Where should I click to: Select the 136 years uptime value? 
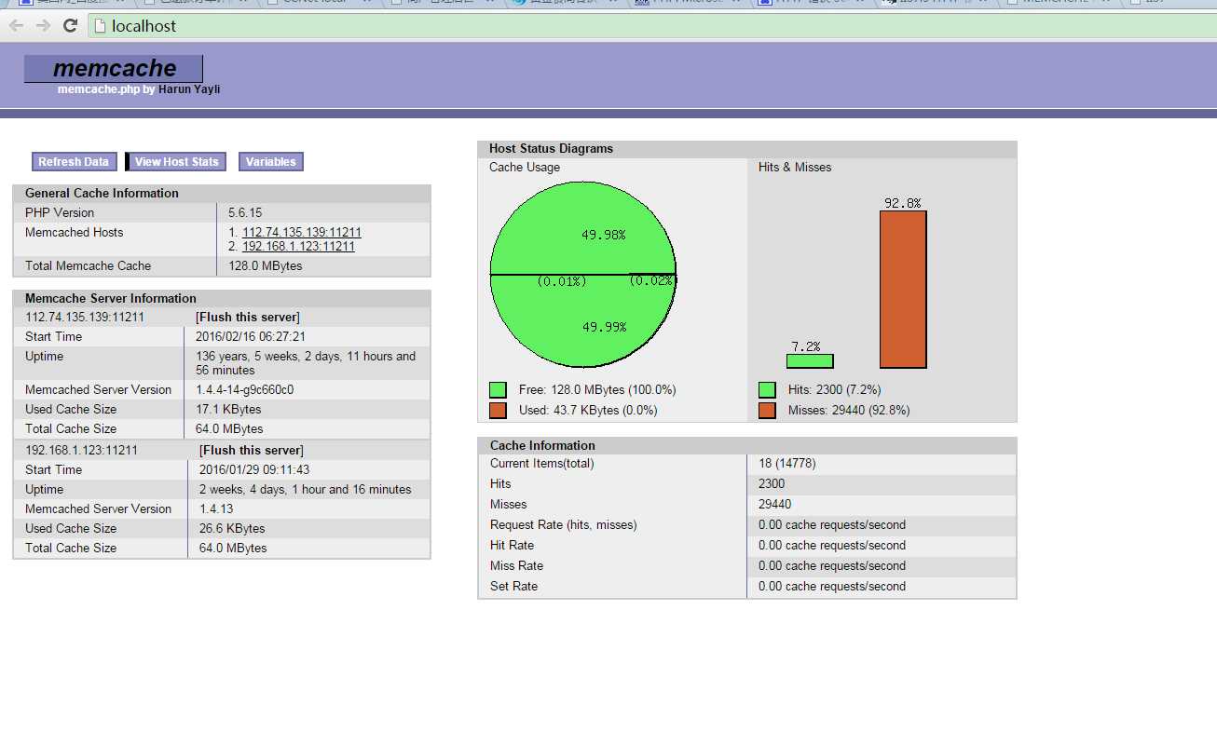point(306,363)
